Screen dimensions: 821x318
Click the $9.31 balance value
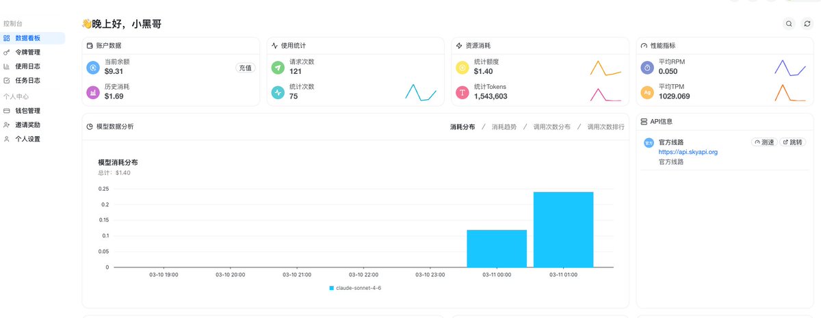114,72
